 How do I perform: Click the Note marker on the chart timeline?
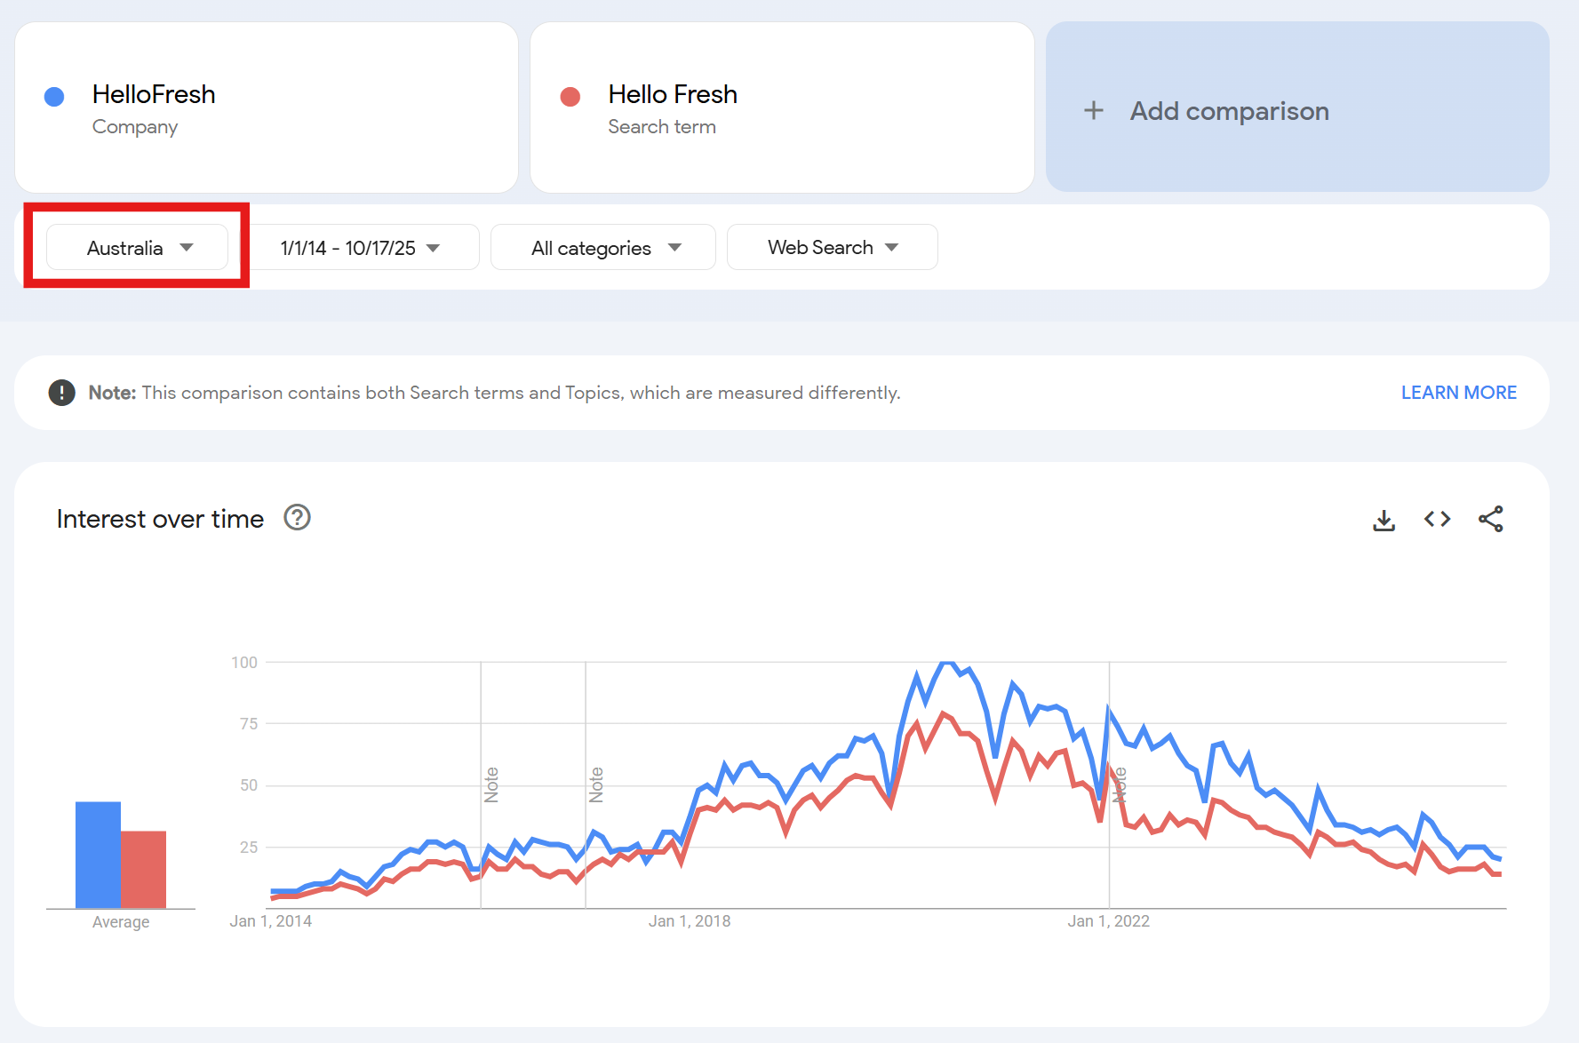point(492,786)
